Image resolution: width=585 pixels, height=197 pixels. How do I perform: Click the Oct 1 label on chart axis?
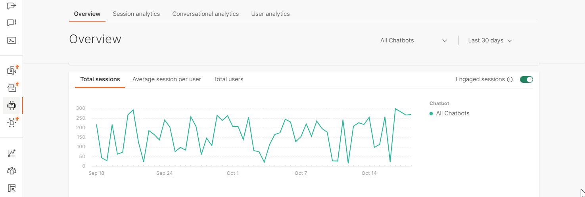point(233,173)
